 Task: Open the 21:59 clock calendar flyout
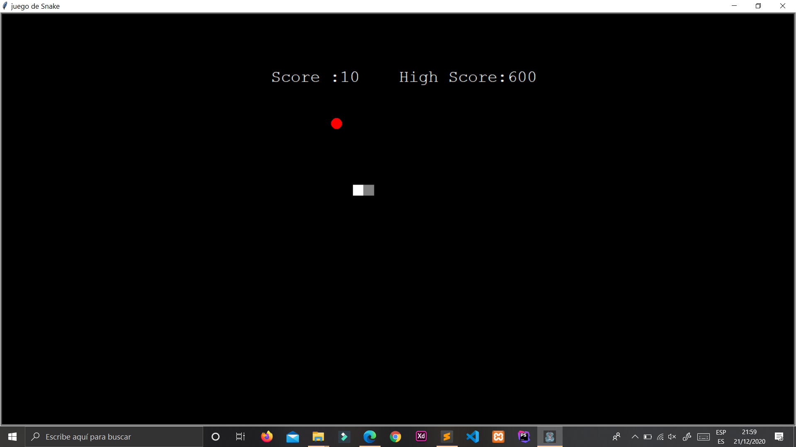point(749,437)
